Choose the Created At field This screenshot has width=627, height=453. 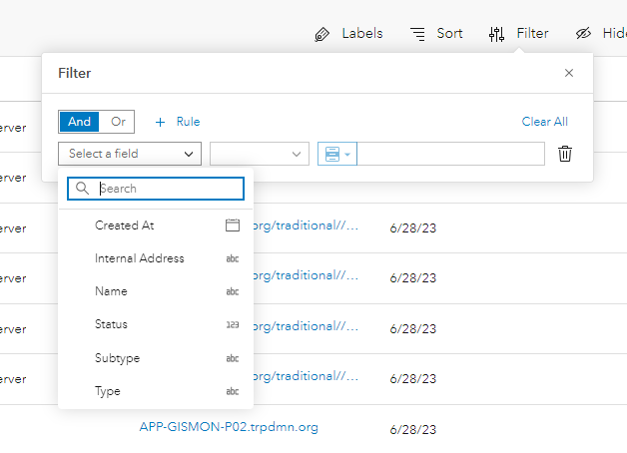coord(125,226)
